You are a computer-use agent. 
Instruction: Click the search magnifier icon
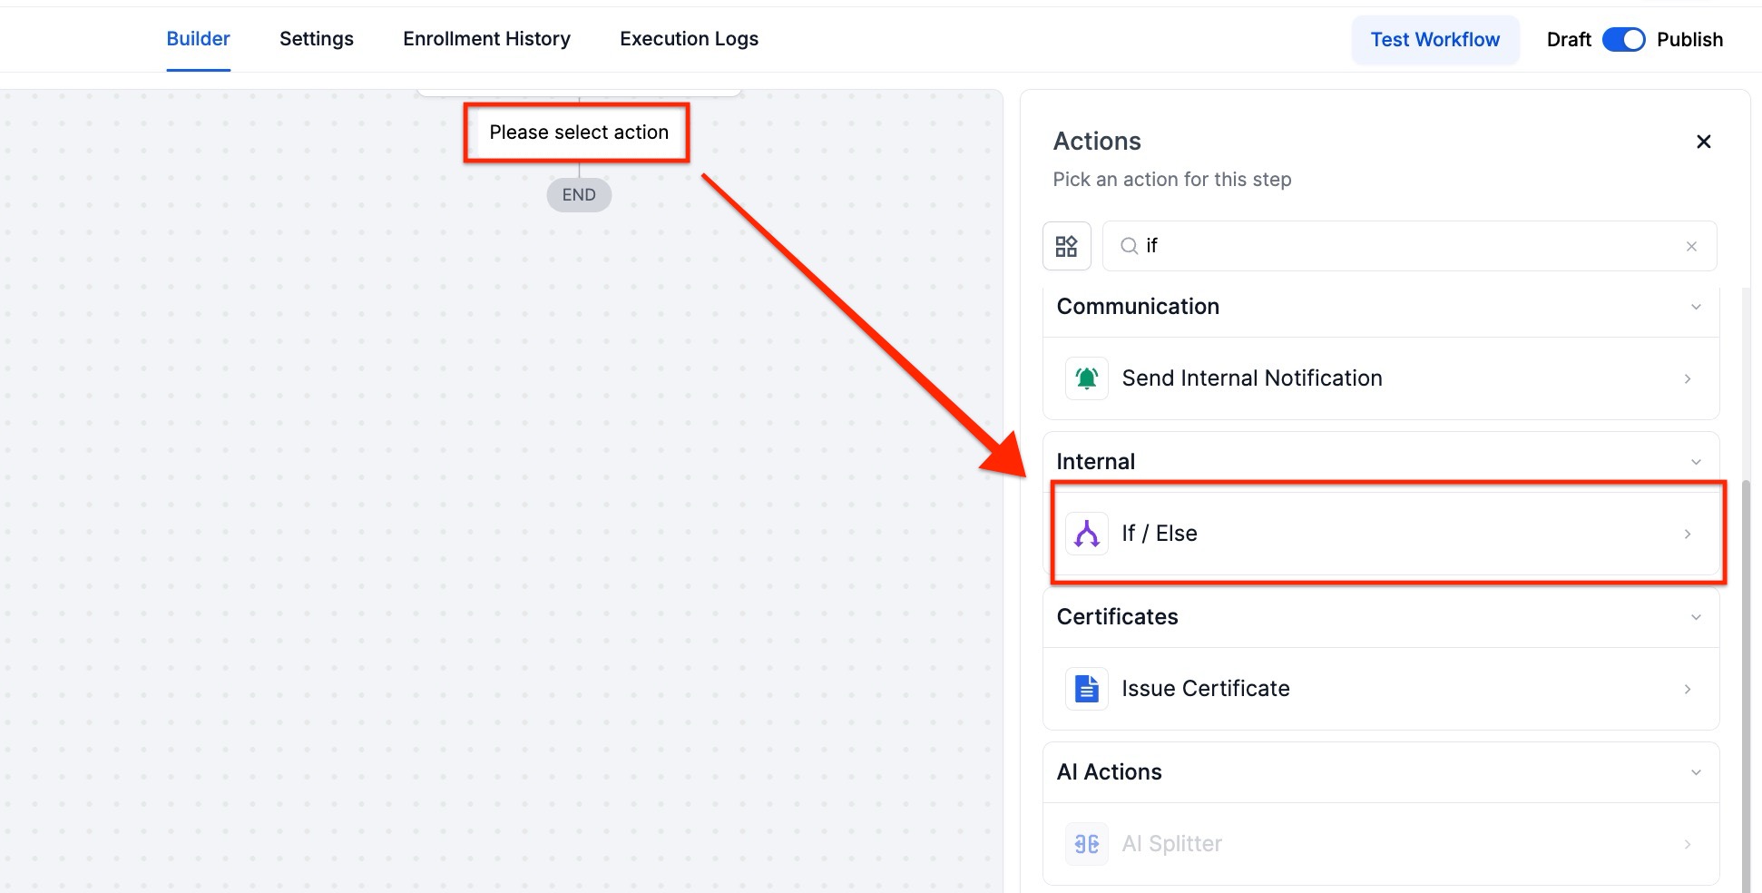pyautogui.click(x=1129, y=246)
